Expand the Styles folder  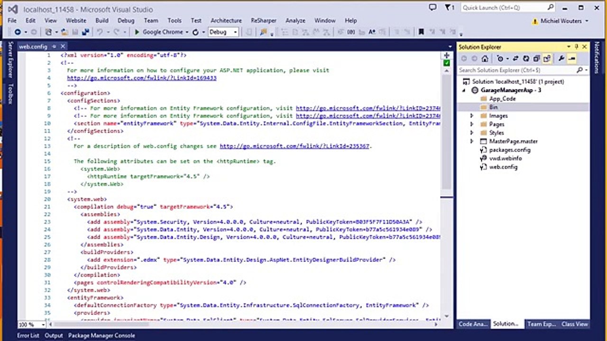point(471,133)
